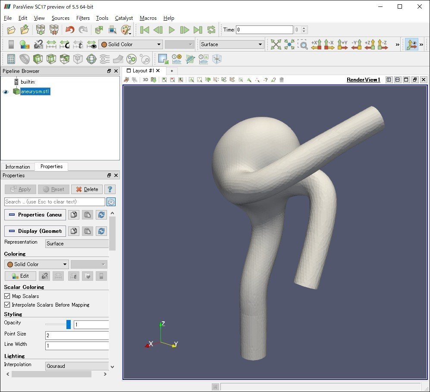The width and height of the screenshot is (430, 392).
Task: Click the Connect to server icon
Action: click(41, 30)
